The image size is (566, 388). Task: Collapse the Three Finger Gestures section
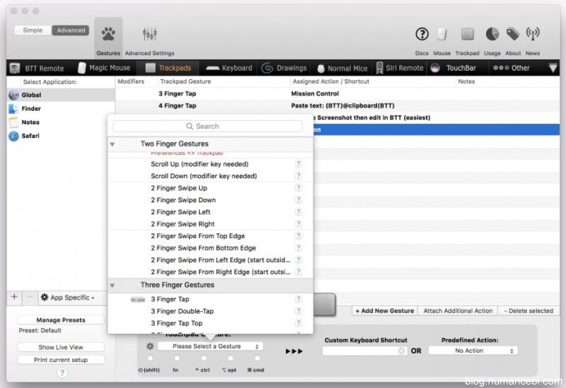click(x=112, y=286)
